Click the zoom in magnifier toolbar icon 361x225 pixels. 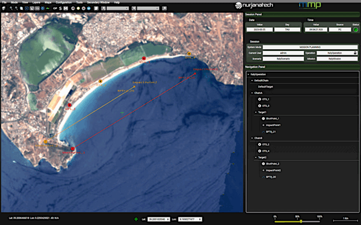click(x=11, y=8)
